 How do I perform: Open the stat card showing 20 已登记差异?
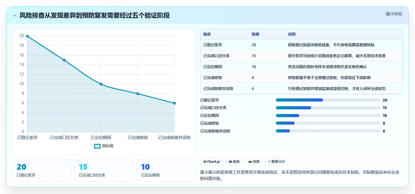(42, 170)
